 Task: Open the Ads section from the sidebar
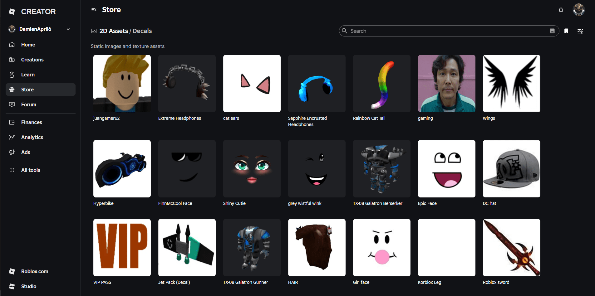[25, 152]
